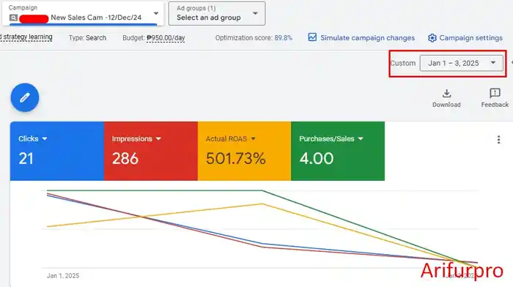Open the Jan 1 – 3, 2025 date range dropdown
Screen dimensions: 513x287
tap(461, 63)
